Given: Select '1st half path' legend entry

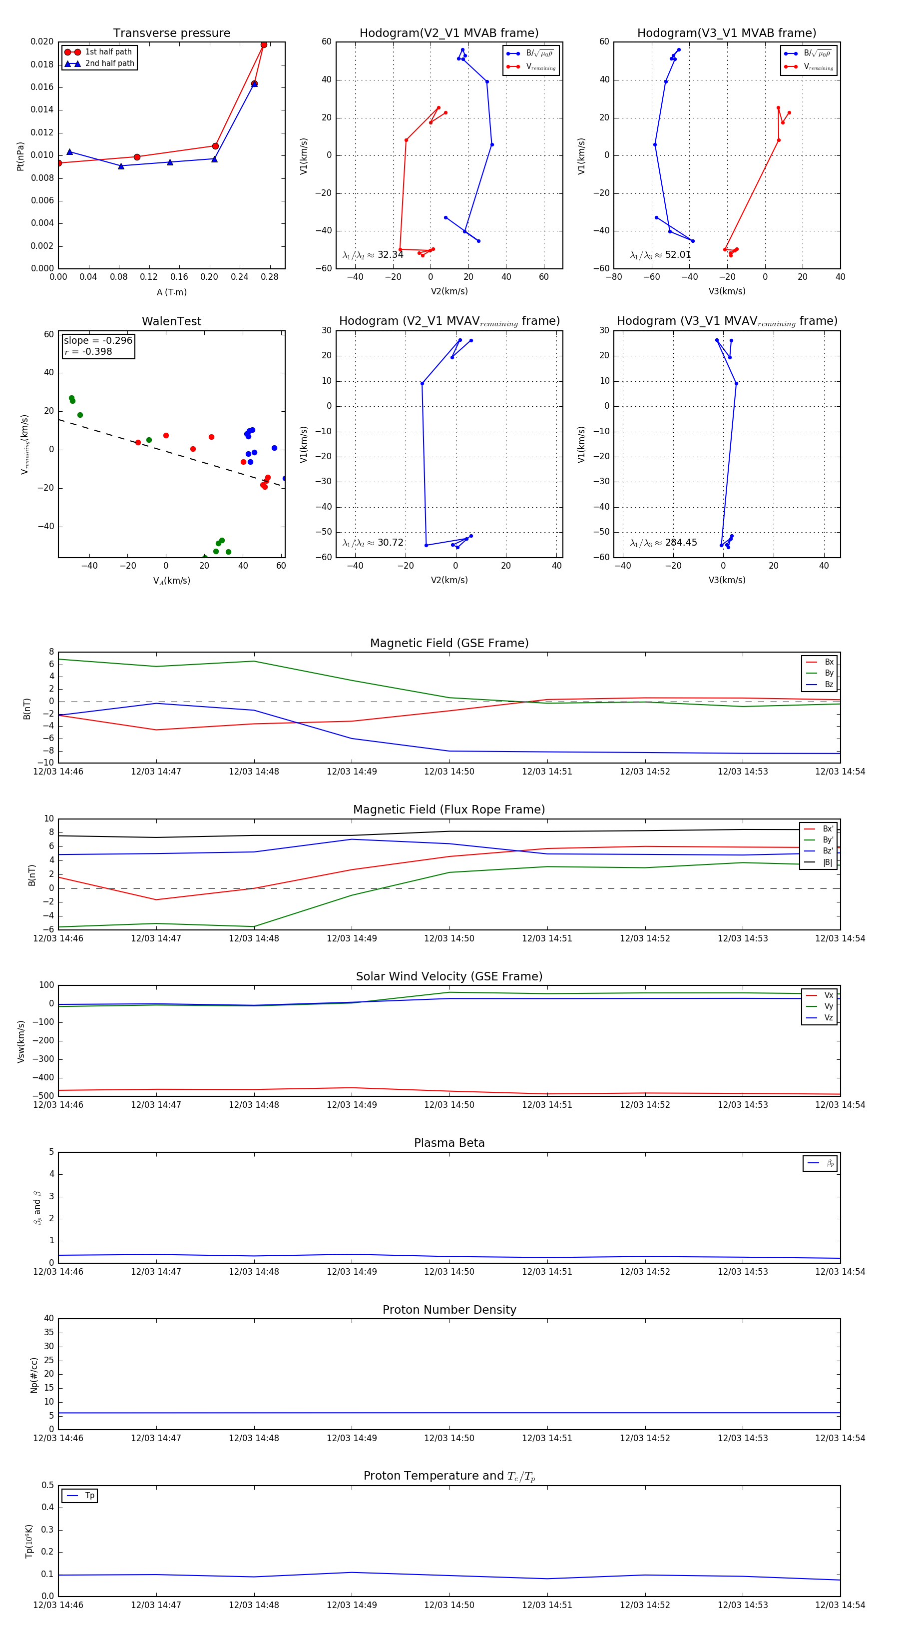Looking at the screenshot, I should click(x=98, y=52).
